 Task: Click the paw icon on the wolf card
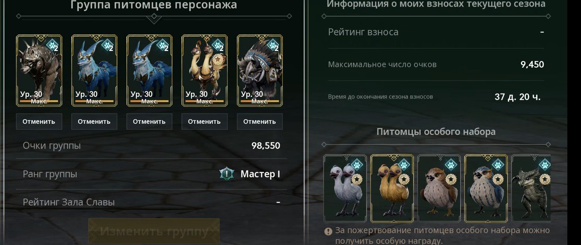pyautogui.click(x=53, y=45)
